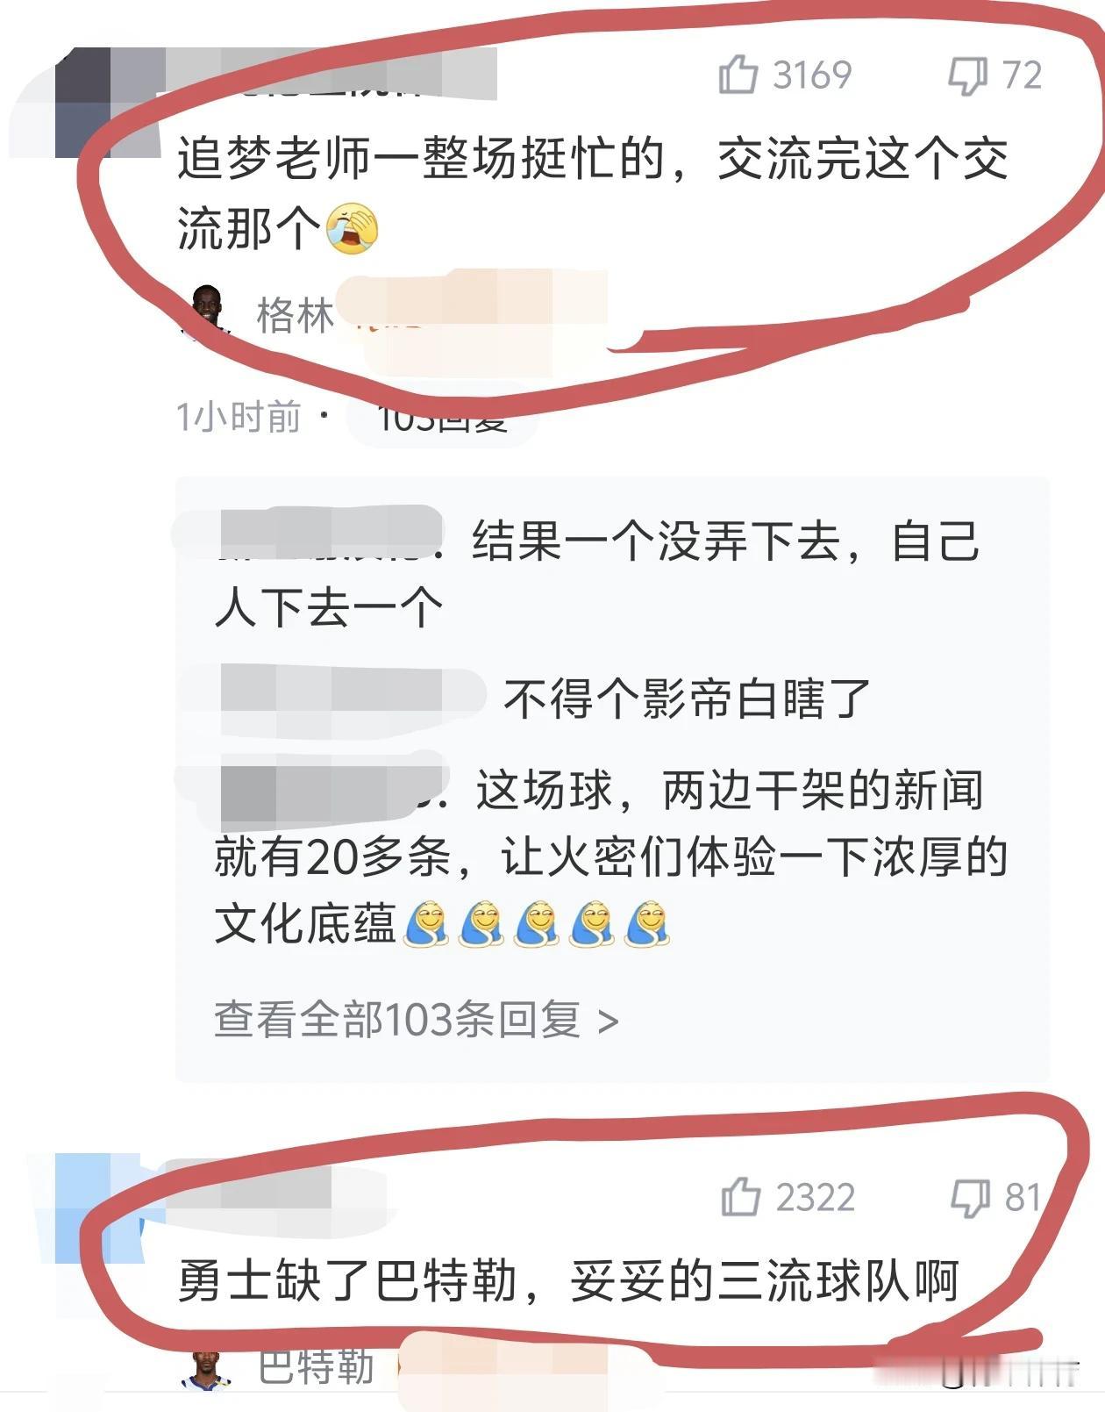
Task: Dislike the comment with 72 dislikes
Action: 967,75
